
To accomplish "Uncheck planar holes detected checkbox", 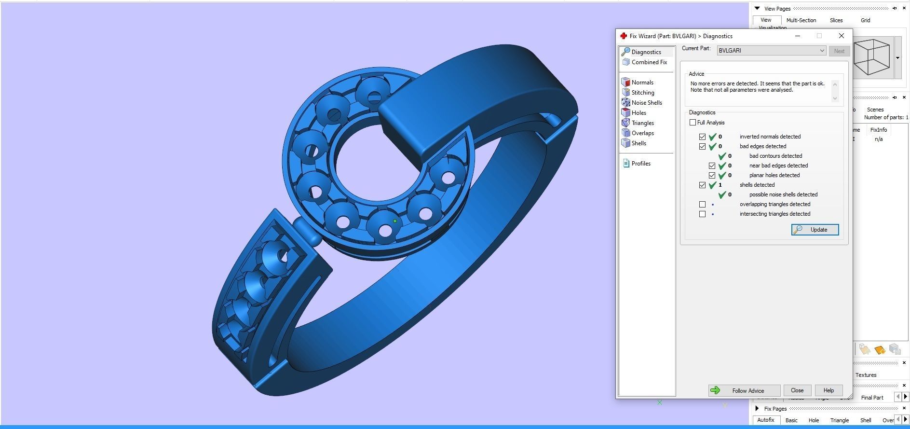I will point(712,176).
